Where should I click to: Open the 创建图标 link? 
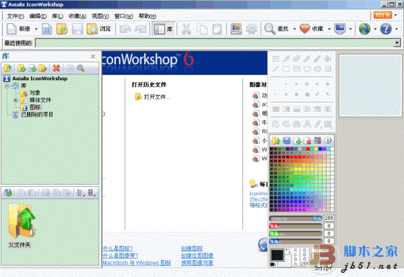[x=192, y=249]
